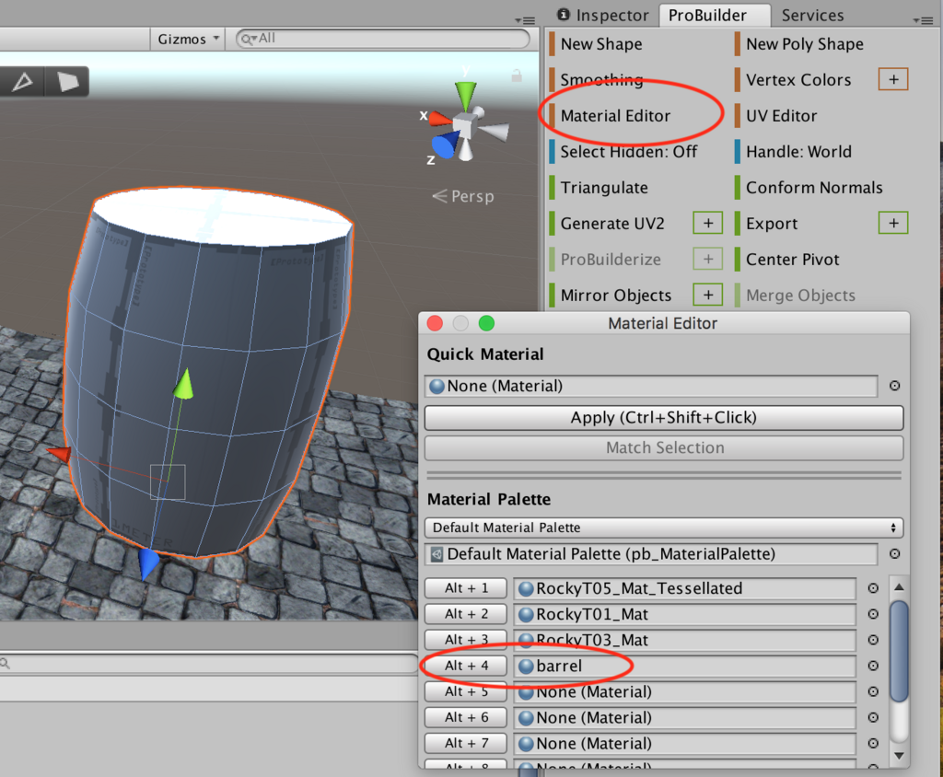The width and height of the screenshot is (943, 777).
Task: Open Vertex Colors tool
Action: coord(798,79)
